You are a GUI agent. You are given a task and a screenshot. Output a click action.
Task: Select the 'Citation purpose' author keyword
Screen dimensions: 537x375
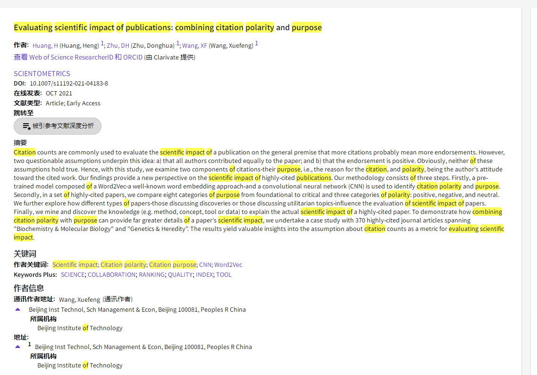pyautogui.click(x=172, y=265)
